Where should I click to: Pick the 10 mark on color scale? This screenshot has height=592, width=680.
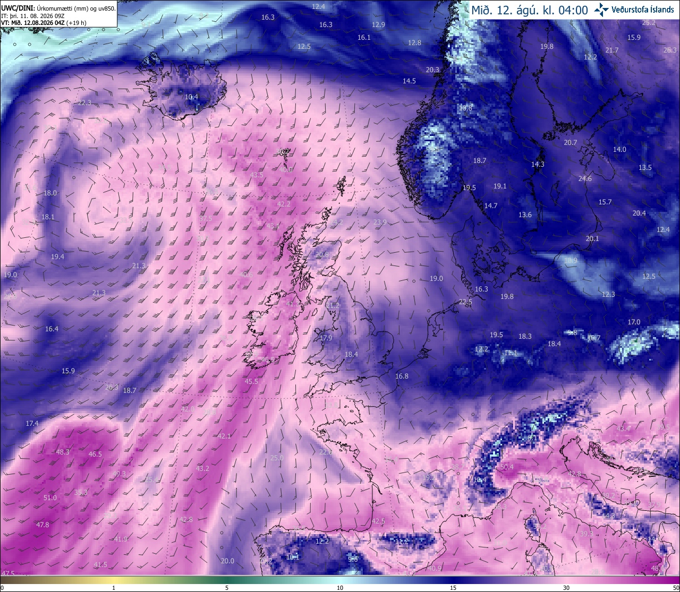tap(340, 587)
